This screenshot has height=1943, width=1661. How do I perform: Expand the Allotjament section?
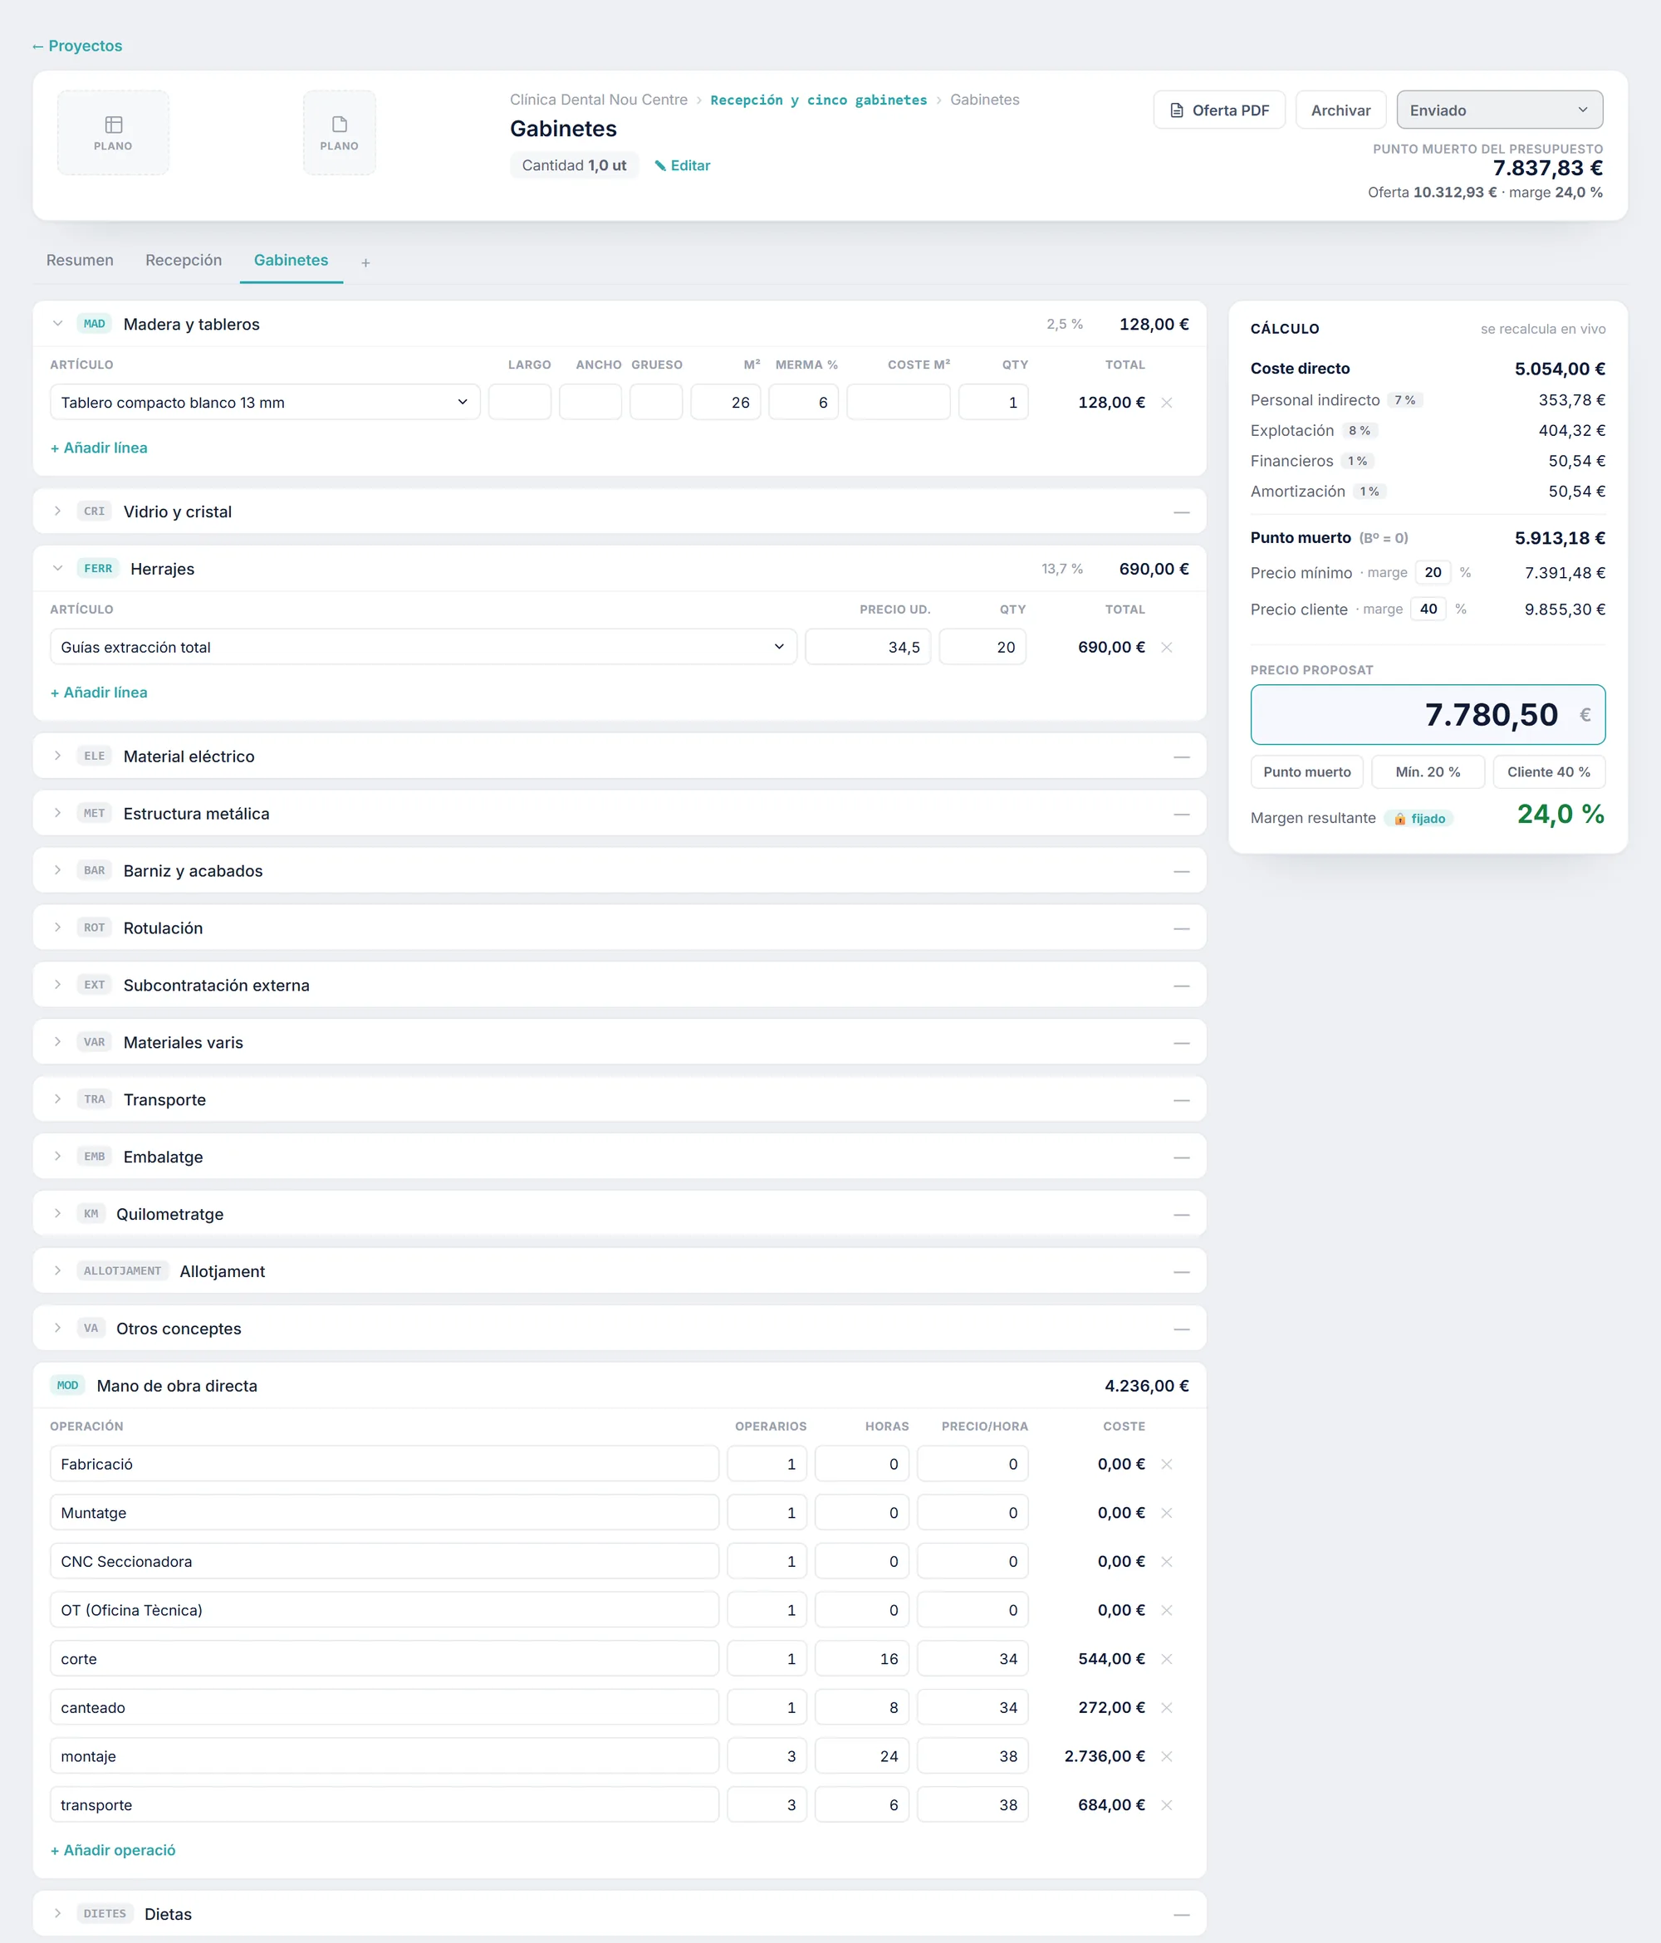point(57,1270)
